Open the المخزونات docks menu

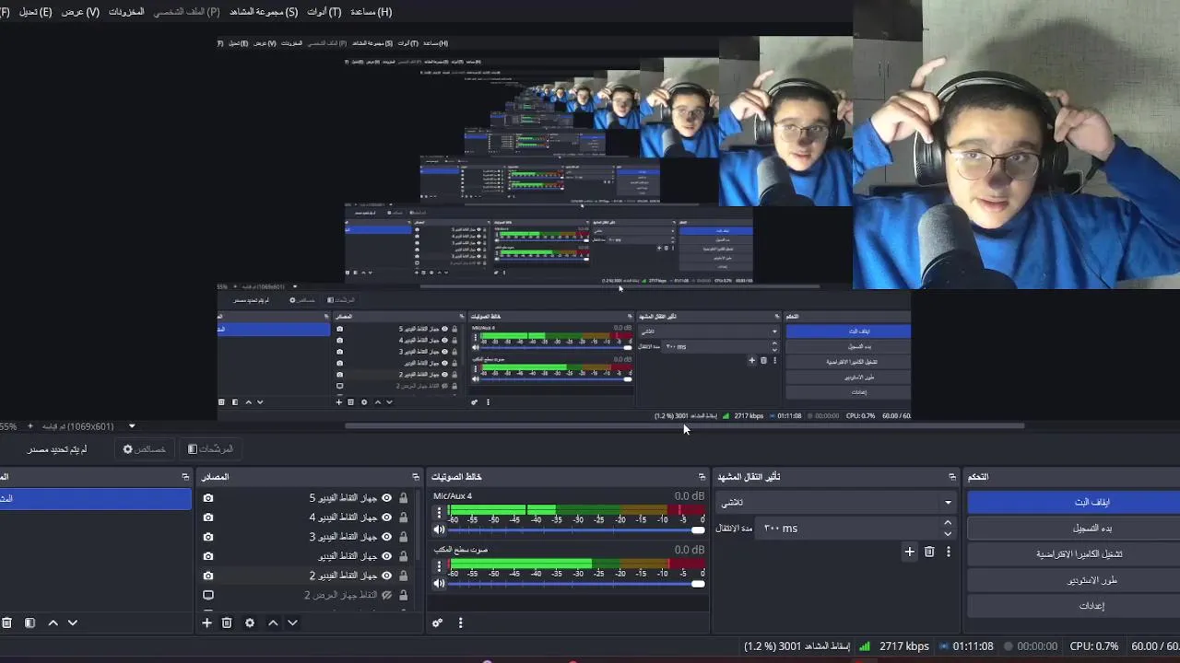pos(126,12)
